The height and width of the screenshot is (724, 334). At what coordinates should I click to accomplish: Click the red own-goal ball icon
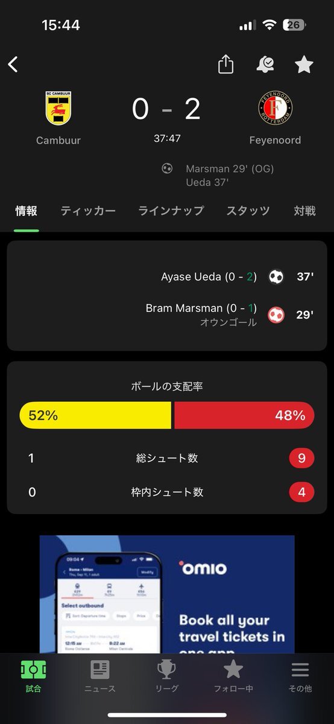[x=276, y=314]
